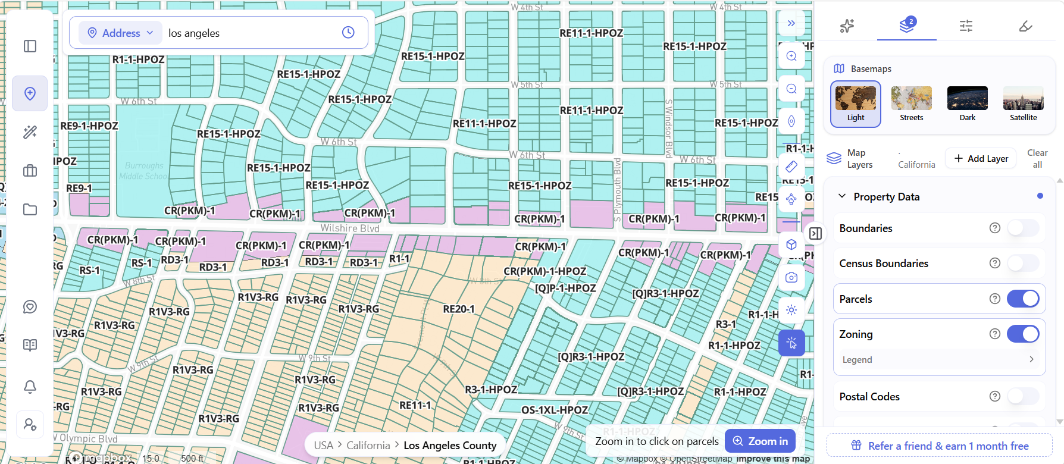Image resolution: width=1064 pixels, height=464 pixels.
Task: Choose the Dark basemap thumbnail
Action: click(967, 104)
